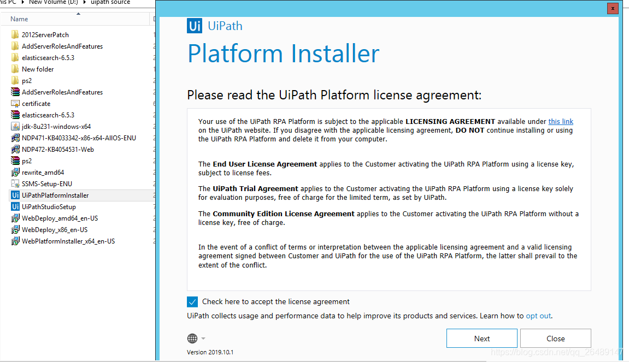Click the certificate file icon

click(x=15, y=103)
